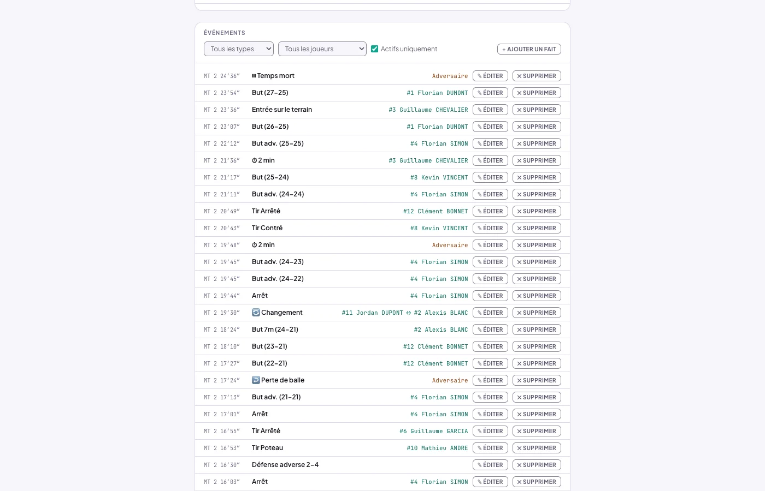The width and height of the screenshot is (765, 491).
Task: Open the Tous les types dropdown
Action: tap(239, 49)
